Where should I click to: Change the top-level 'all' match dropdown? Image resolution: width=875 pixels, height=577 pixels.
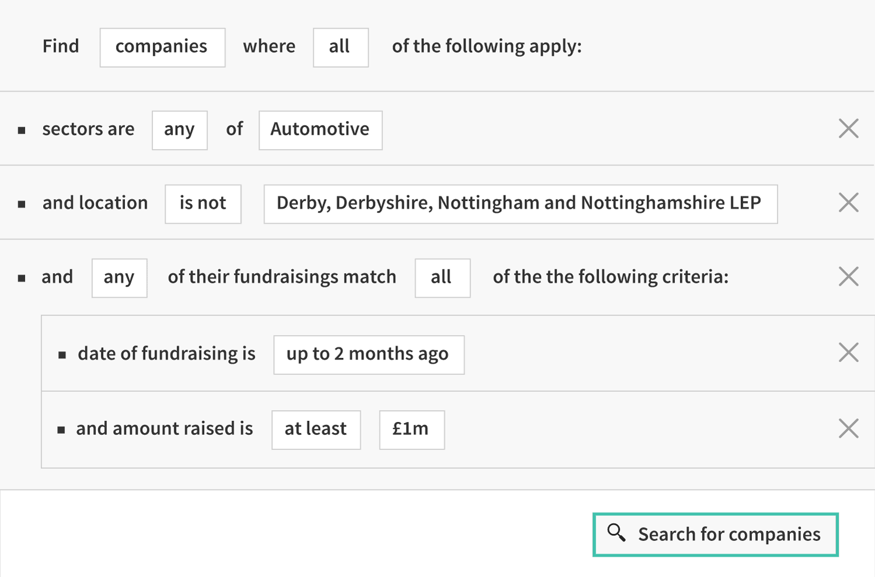(341, 47)
